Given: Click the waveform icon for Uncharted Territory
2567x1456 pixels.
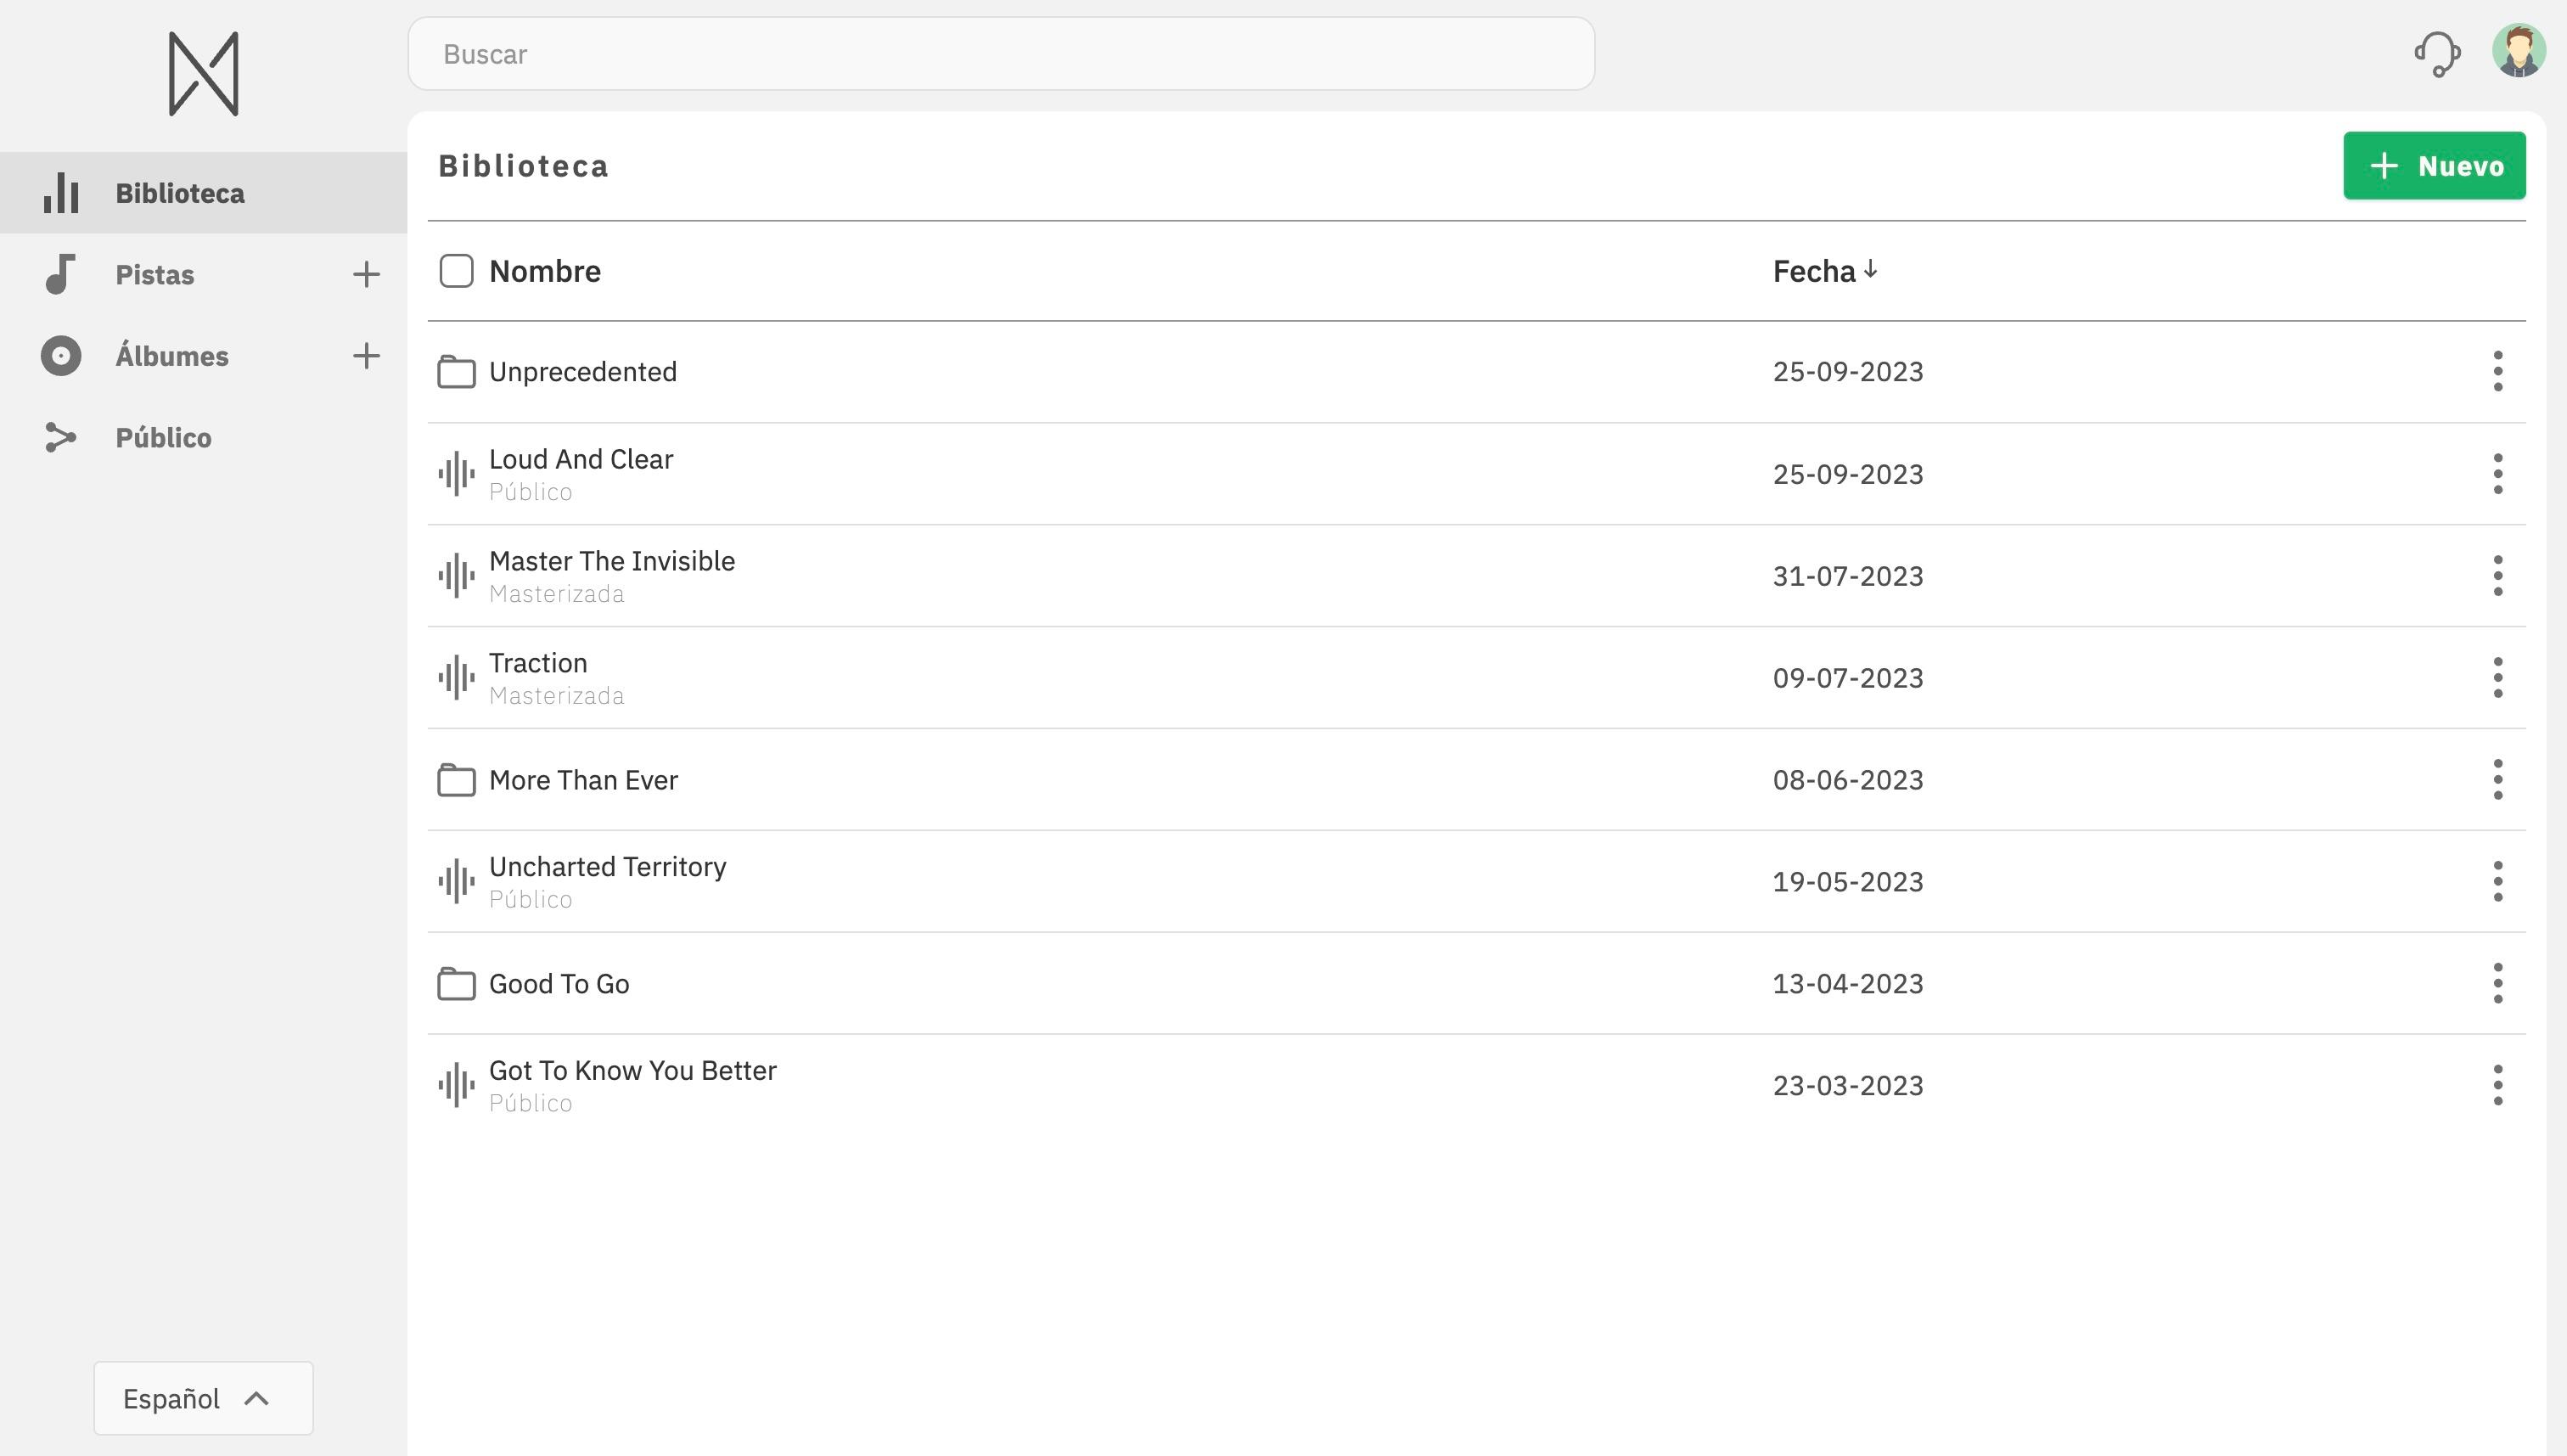Looking at the screenshot, I should [x=455, y=880].
